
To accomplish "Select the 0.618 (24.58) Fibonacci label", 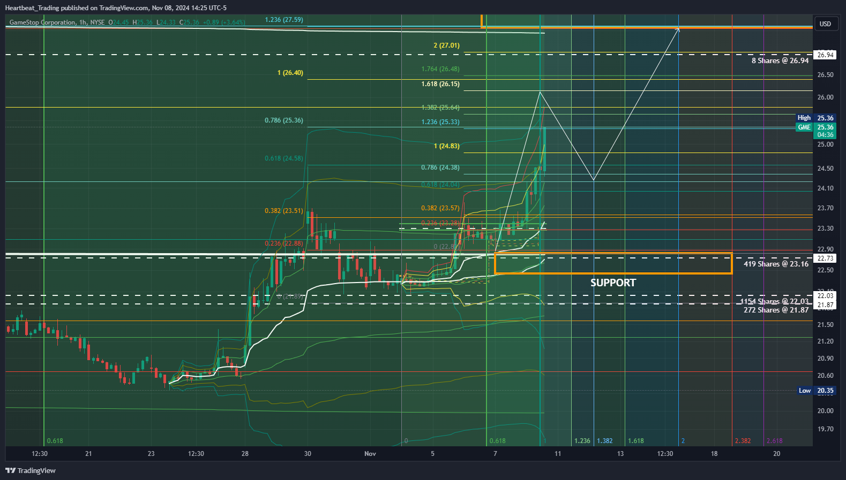I will 284,158.
